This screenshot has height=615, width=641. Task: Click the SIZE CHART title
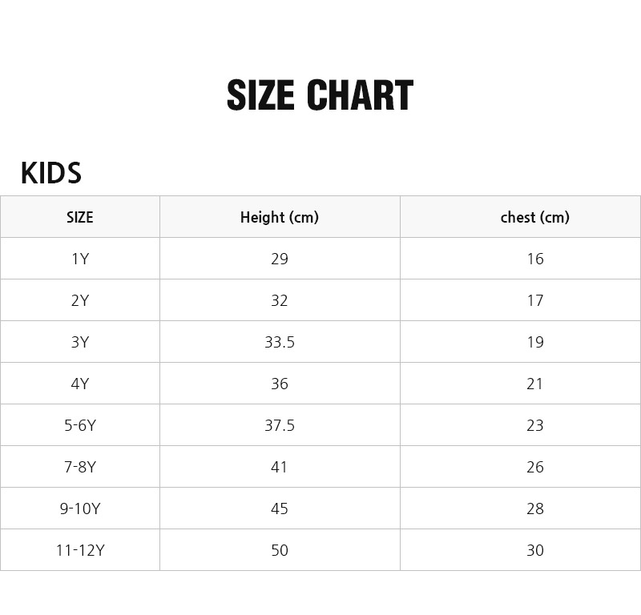pos(320,95)
